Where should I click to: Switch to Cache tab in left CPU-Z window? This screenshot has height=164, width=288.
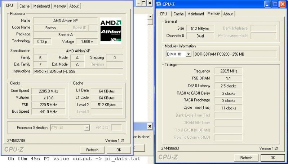click(x=25, y=6)
